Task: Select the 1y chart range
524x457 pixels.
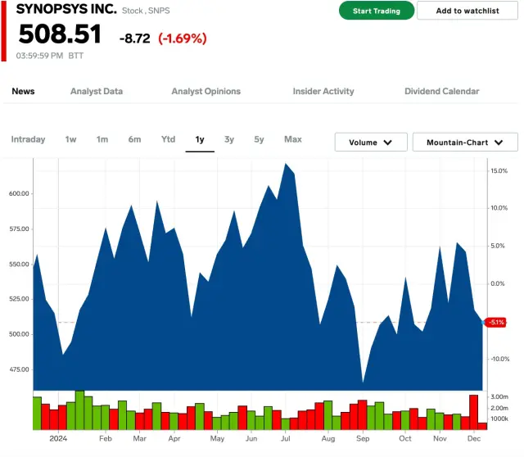Action: [200, 139]
